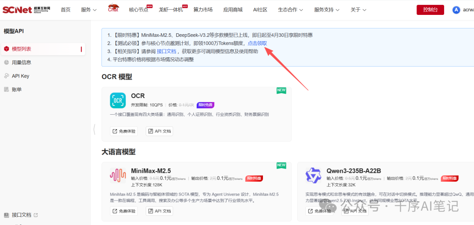Expand the 关于 dropdown menu
Image resolution: width=474 pixels, height=225 pixels.
click(359, 10)
